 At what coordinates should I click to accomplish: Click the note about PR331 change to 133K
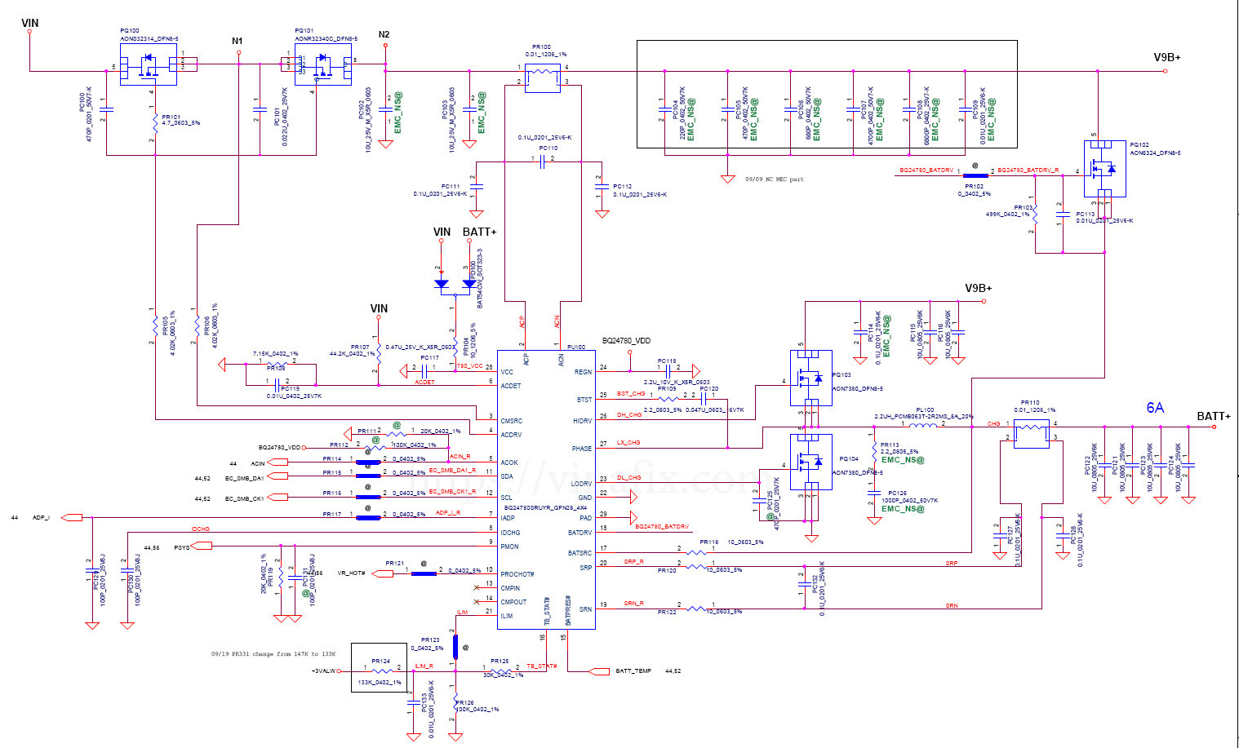point(273,653)
